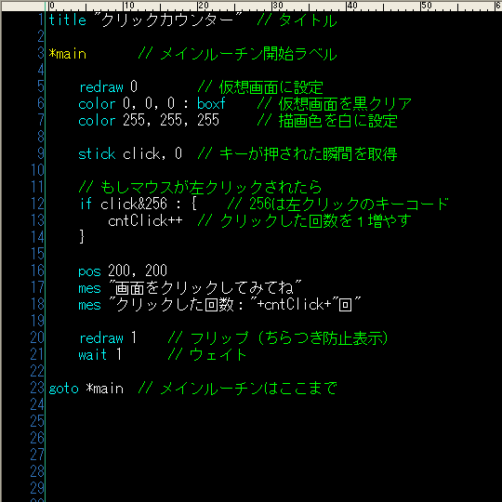Click the '描画色を白に設定' comment
Screen dimensions: 502x502
tap(338, 121)
